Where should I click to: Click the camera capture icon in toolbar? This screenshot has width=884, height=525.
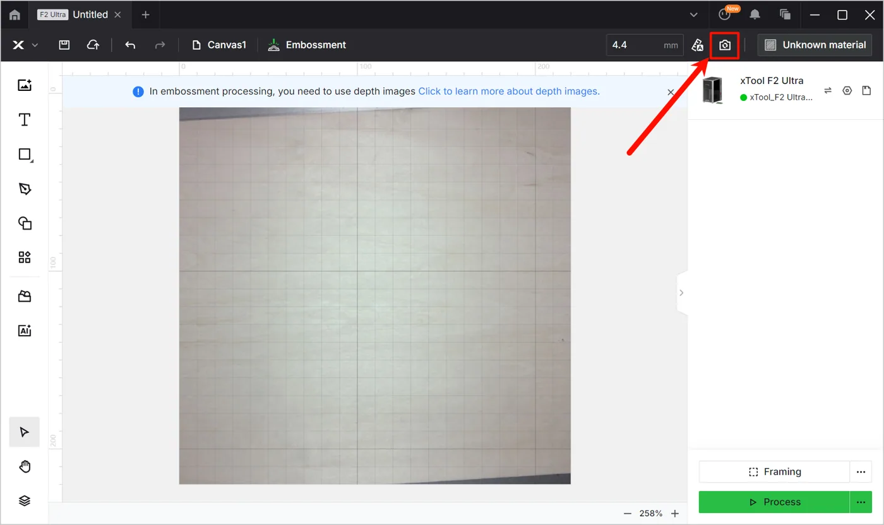(x=725, y=45)
